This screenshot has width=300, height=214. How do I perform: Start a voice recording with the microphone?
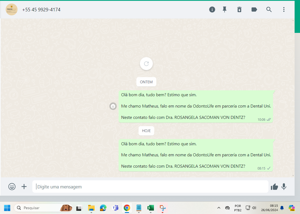[284, 187]
